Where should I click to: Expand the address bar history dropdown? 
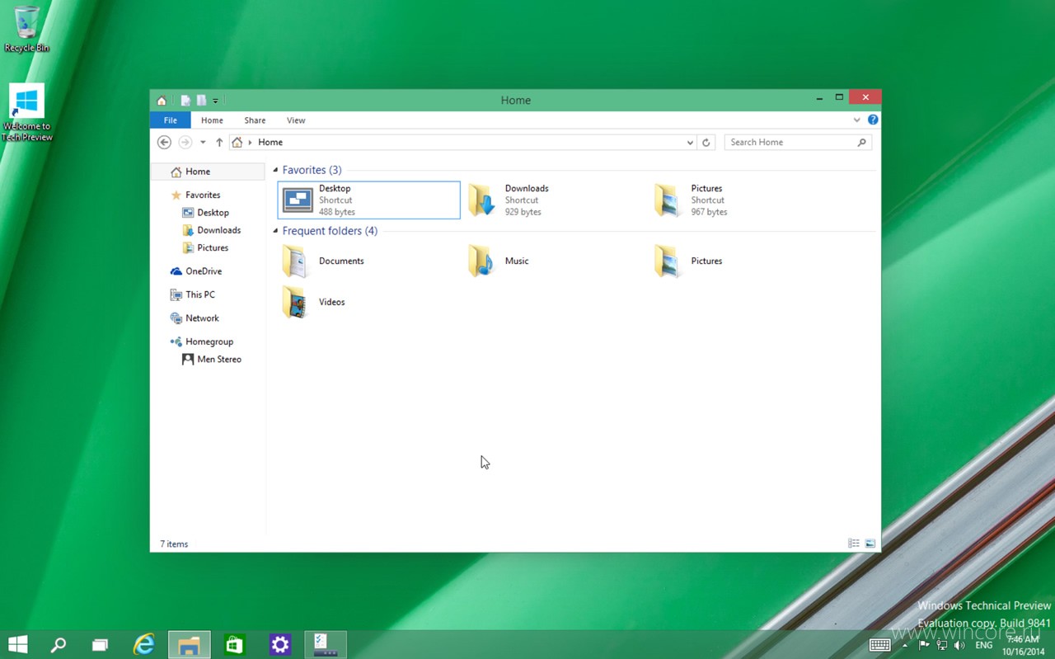click(x=690, y=143)
